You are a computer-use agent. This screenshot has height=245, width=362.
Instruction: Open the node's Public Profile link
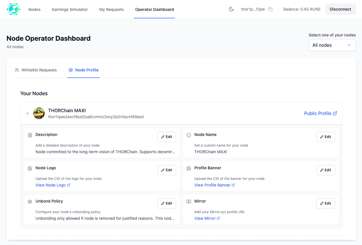321,113
